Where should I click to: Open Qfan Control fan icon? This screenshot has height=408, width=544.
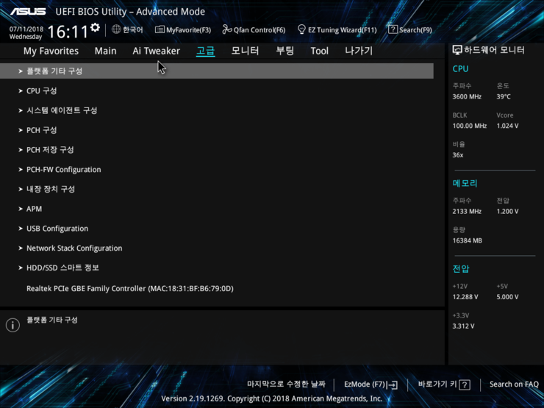point(227,29)
